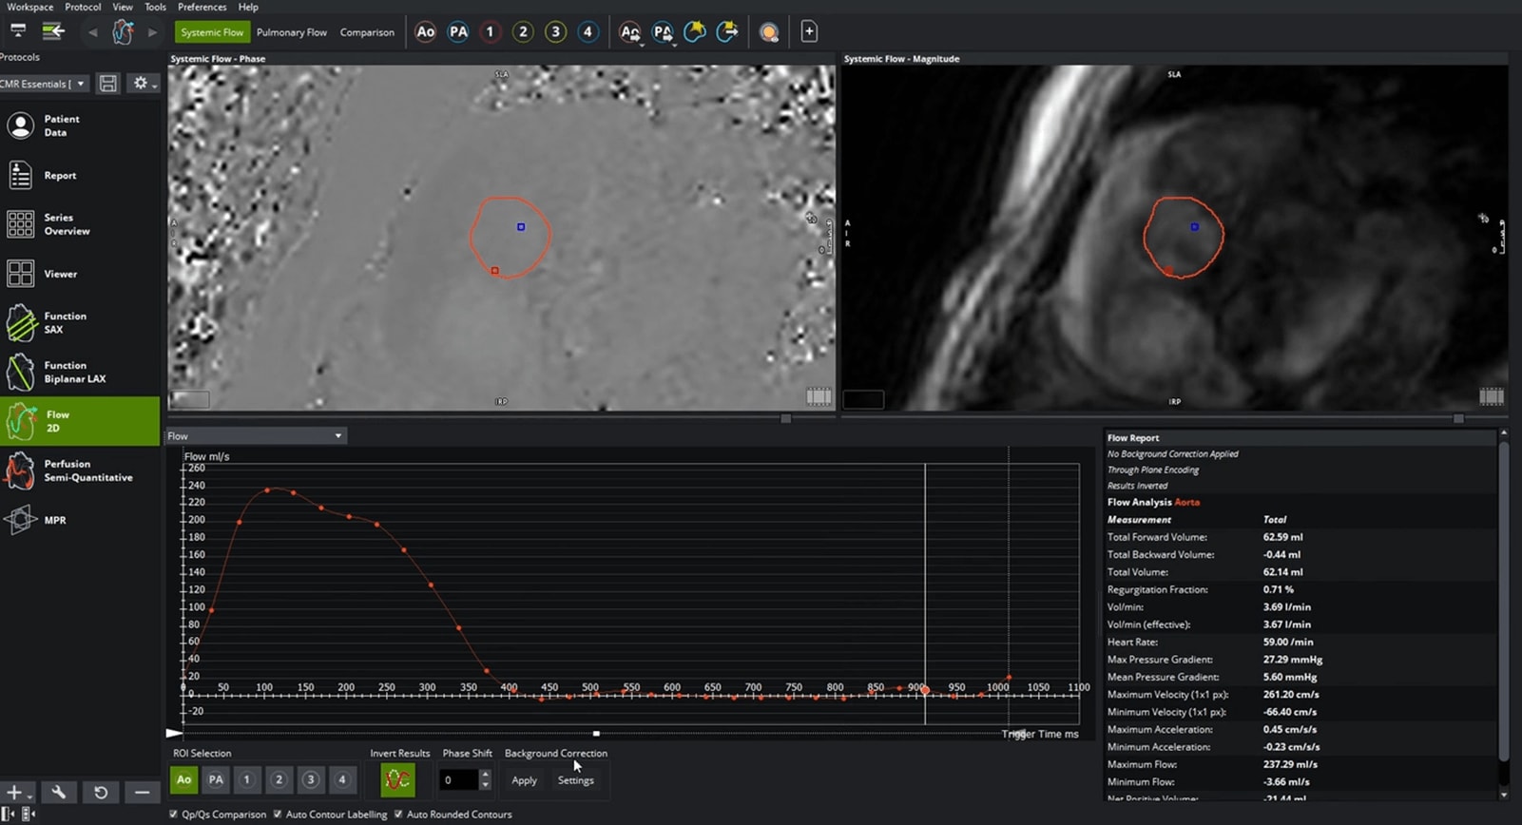
Task: Click the Flow Report vertical scrollbar
Action: (1503, 600)
